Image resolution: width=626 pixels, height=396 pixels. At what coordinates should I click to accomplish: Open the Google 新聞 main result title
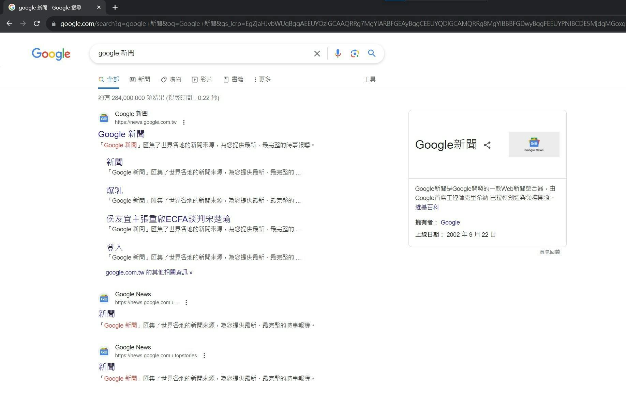click(121, 134)
